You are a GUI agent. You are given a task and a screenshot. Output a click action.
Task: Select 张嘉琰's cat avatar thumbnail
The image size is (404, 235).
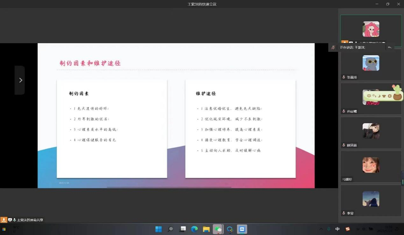(x=371, y=63)
